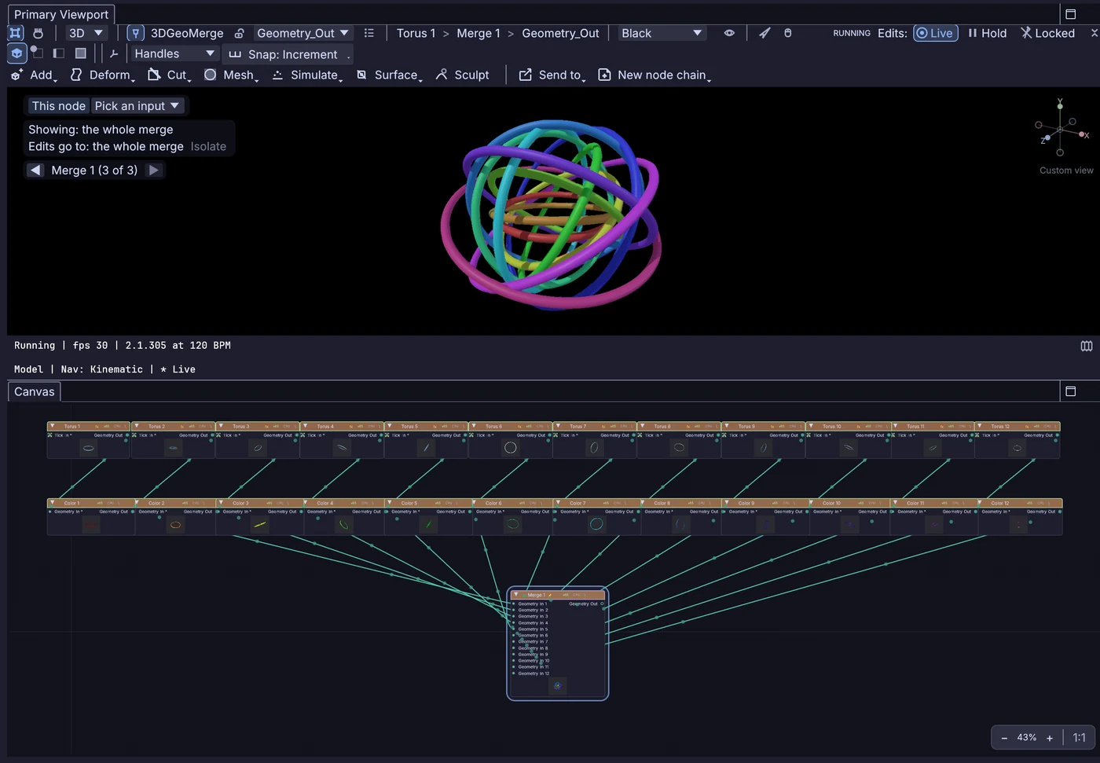This screenshot has width=1100, height=763.
Task: Zoom in canvas with plus button
Action: [x=1050, y=738]
